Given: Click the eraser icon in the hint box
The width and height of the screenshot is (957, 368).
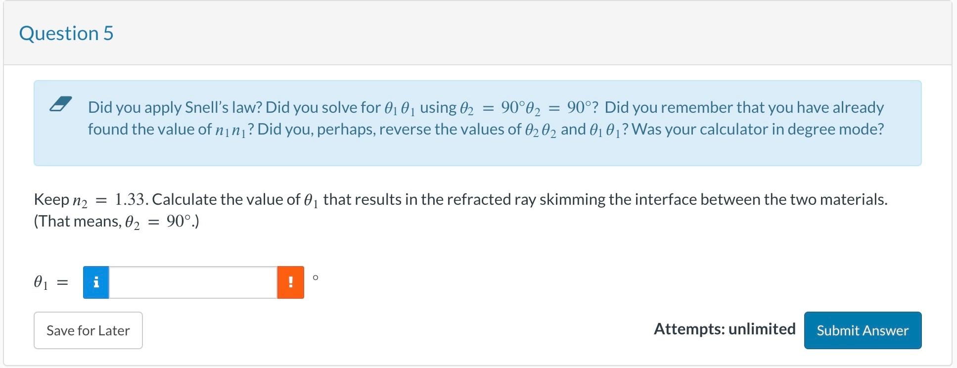Looking at the screenshot, I should [x=61, y=104].
